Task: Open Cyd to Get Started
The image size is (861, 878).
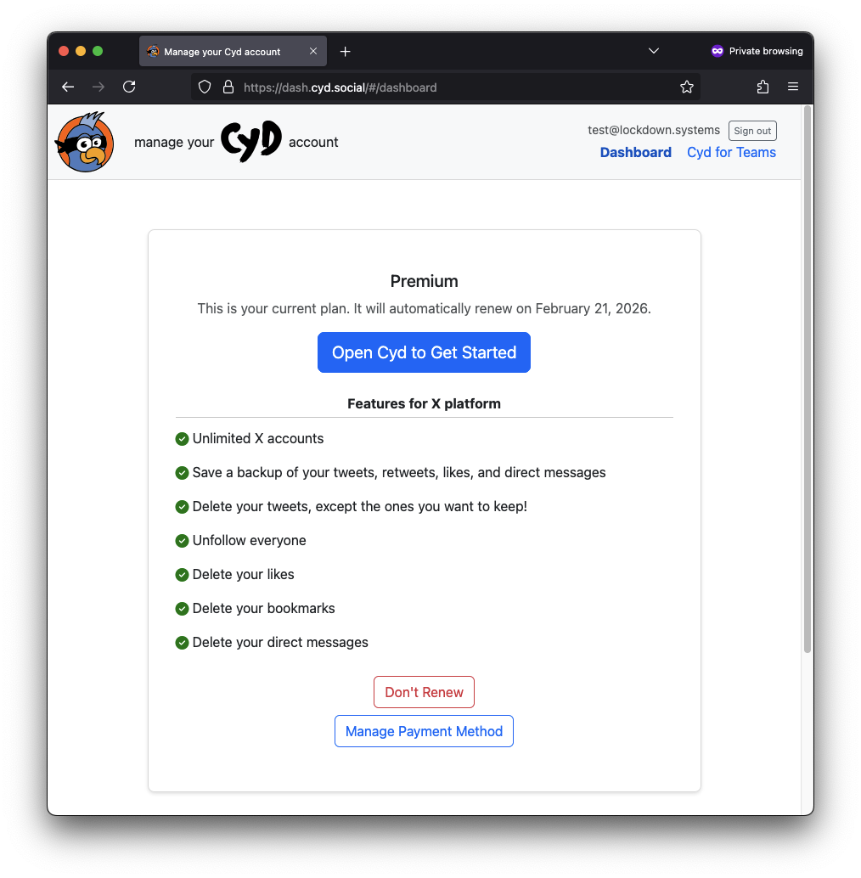Action: (424, 352)
